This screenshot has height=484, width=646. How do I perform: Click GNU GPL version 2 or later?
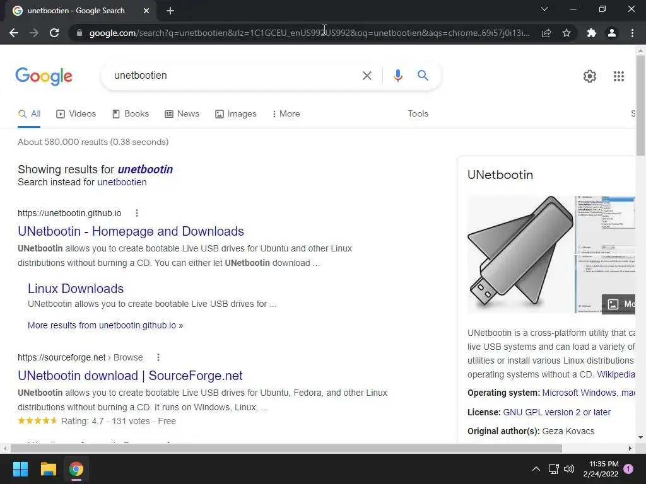click(x=556, y=412)
